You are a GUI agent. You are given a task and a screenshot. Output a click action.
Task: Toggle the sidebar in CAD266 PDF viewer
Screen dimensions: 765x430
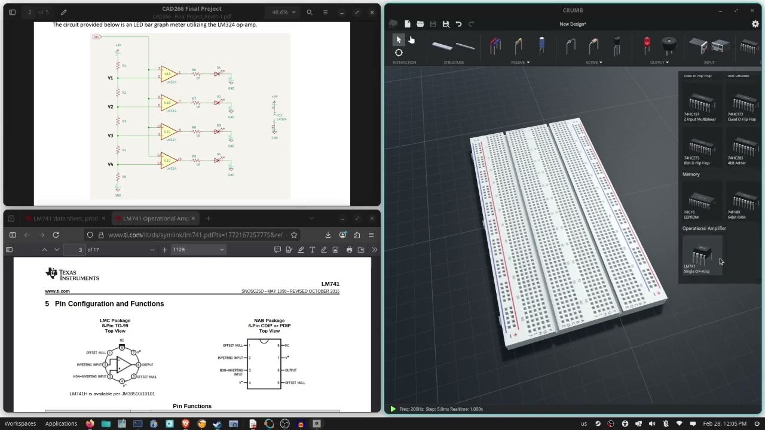point(12,12)
